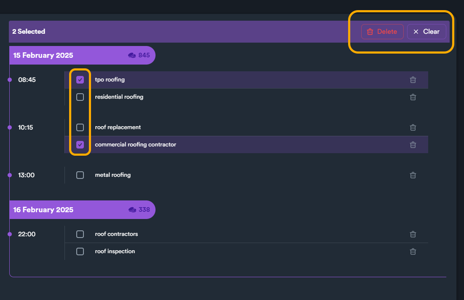Deselect commercial roofing contractor checkbox
464x300 pixels.
pos(80,145)
